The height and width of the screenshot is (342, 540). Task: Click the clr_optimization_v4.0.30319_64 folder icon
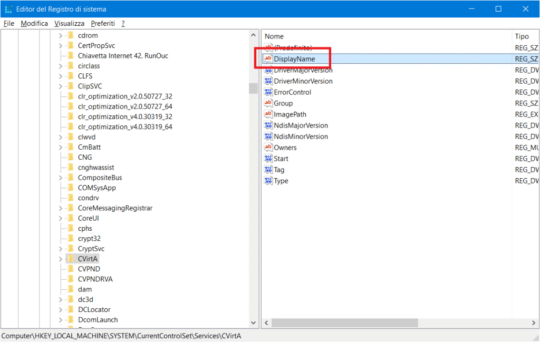pos(71,126)
